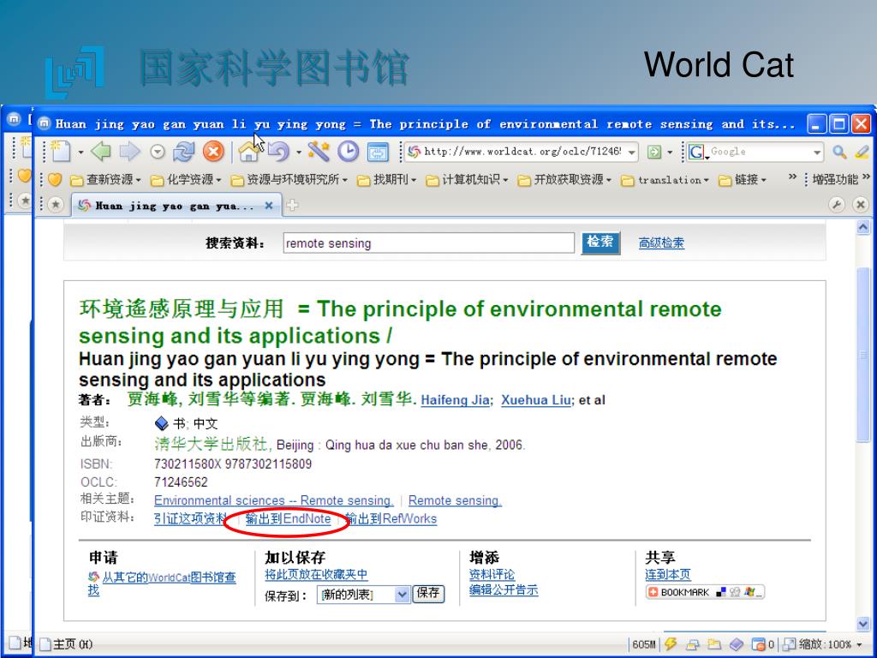Stop loading with the orange X icon
This screenshot has height=658, width=877.
point(213,151)
